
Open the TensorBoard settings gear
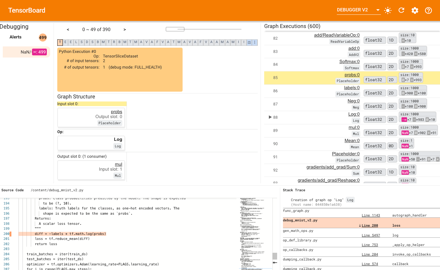(415, 10)
